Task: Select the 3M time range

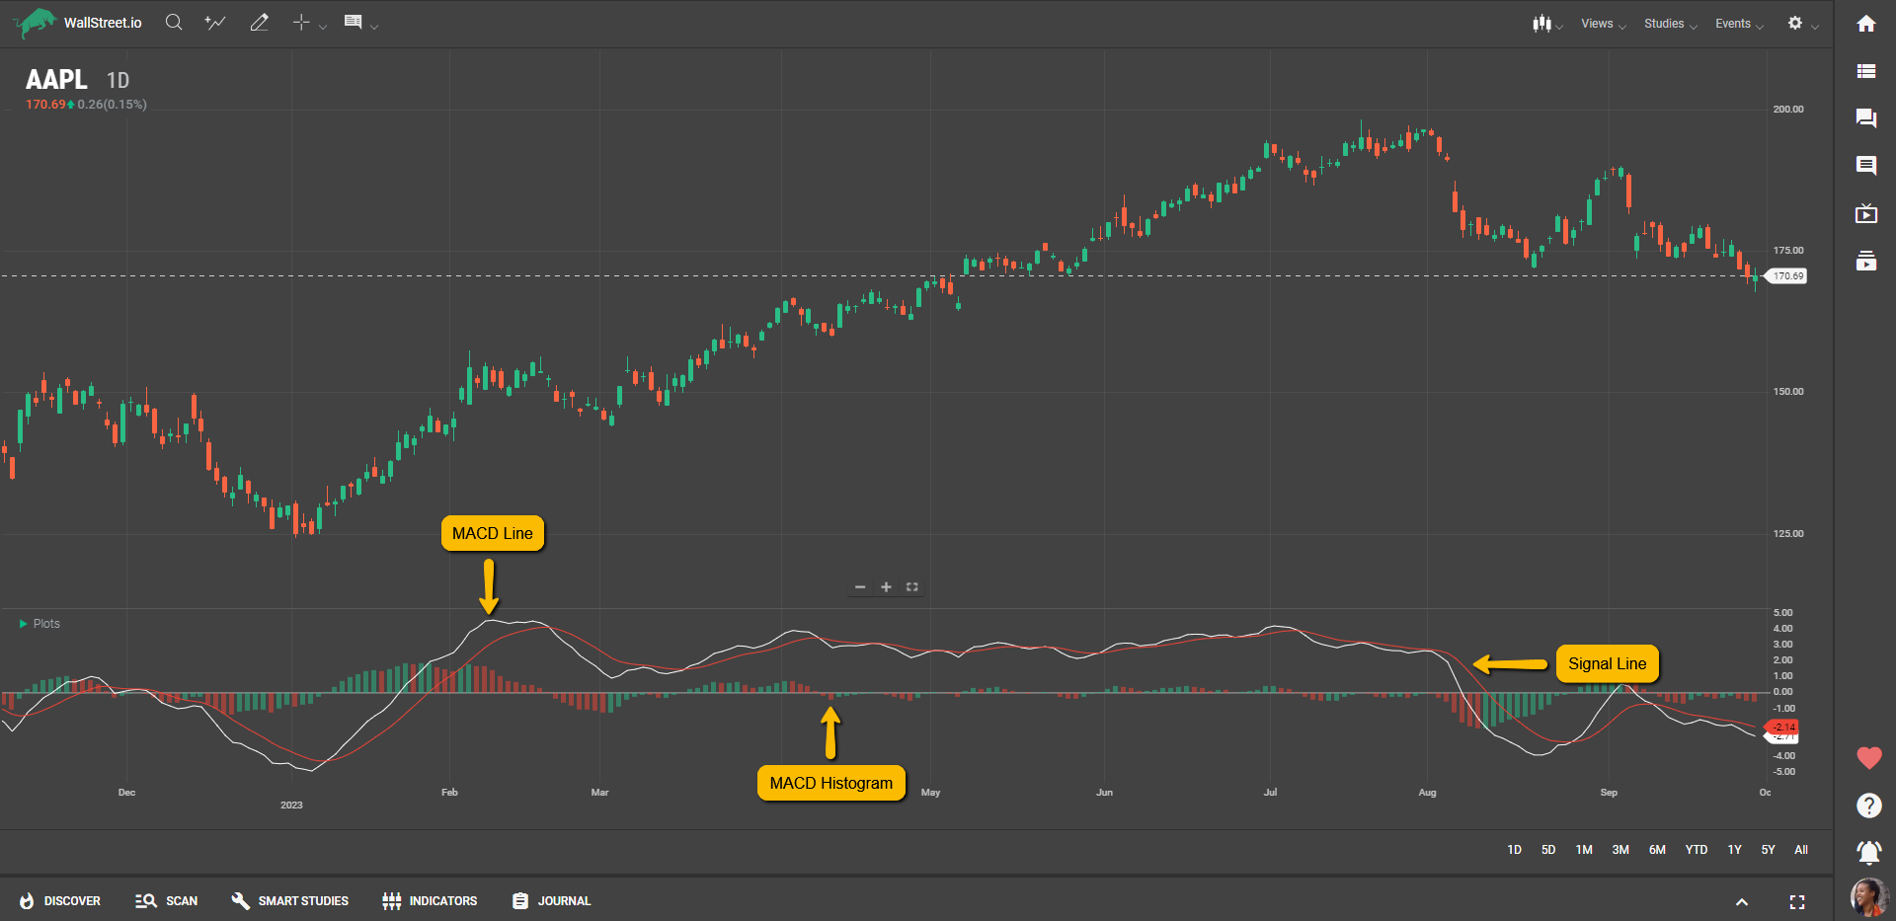Action: (1620, 850)
